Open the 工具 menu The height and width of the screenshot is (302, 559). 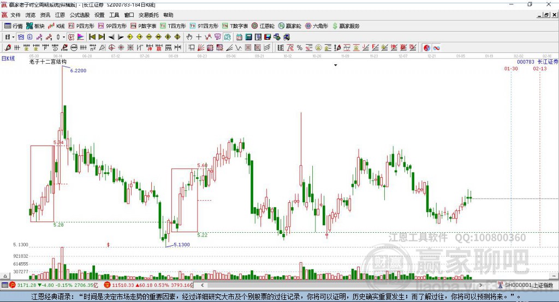pyautogui.click(x=114, y=15)
